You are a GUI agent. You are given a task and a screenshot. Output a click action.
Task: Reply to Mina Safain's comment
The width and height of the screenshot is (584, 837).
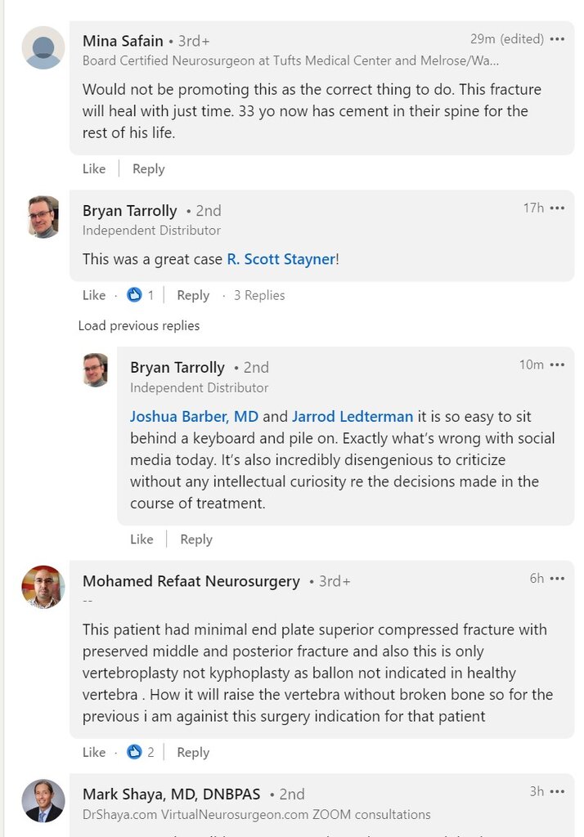click(x=148, y=168)
